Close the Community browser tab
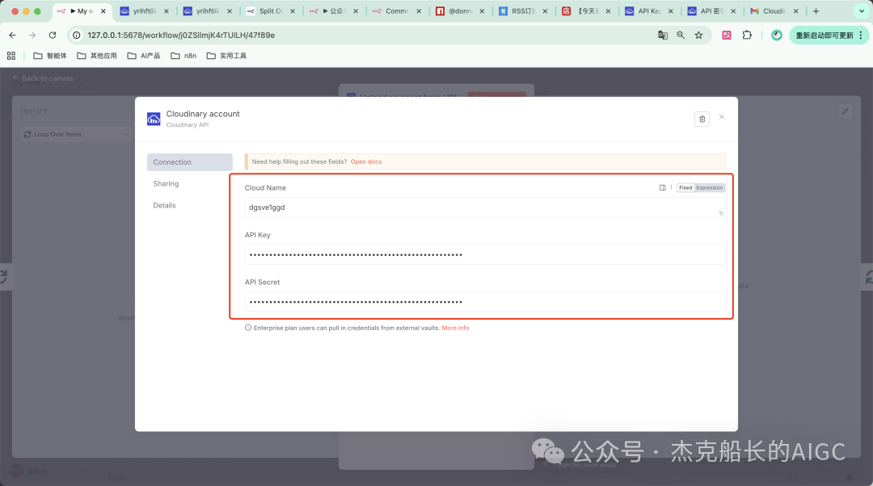 click(419, 11)
